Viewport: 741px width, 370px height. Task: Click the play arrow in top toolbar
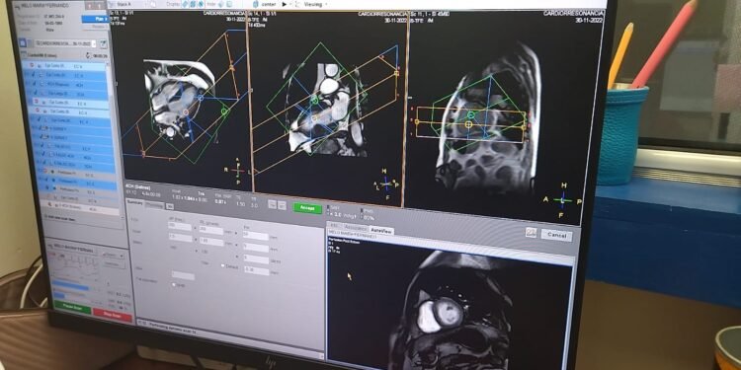pos(284,4)
